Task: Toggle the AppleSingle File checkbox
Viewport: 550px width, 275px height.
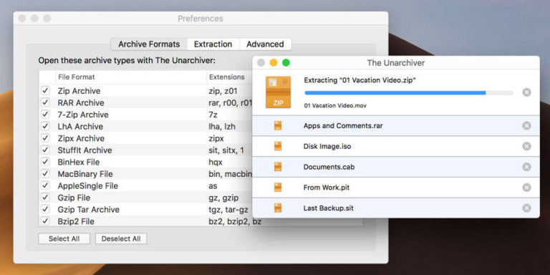Action: (x=45, y=185)
